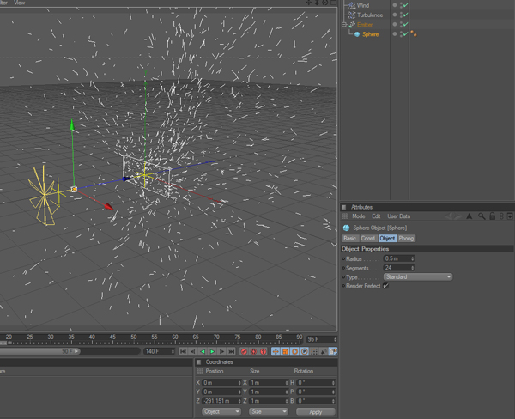Screen dimensions: 515x419
Task: Click the Apply button in Coordinates
Action: (x=315, y=411)
